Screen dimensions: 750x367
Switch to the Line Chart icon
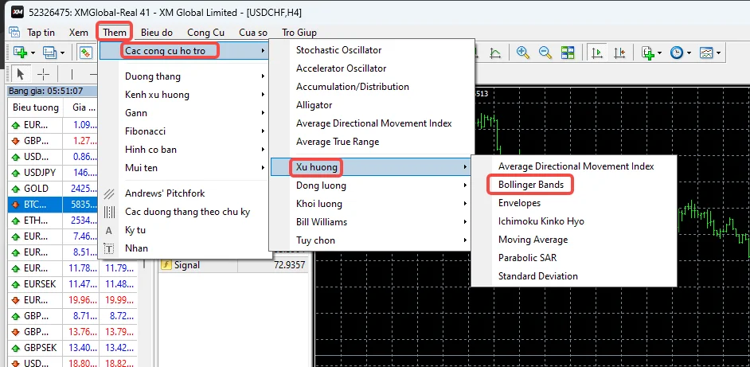click(x=495, y=53)
